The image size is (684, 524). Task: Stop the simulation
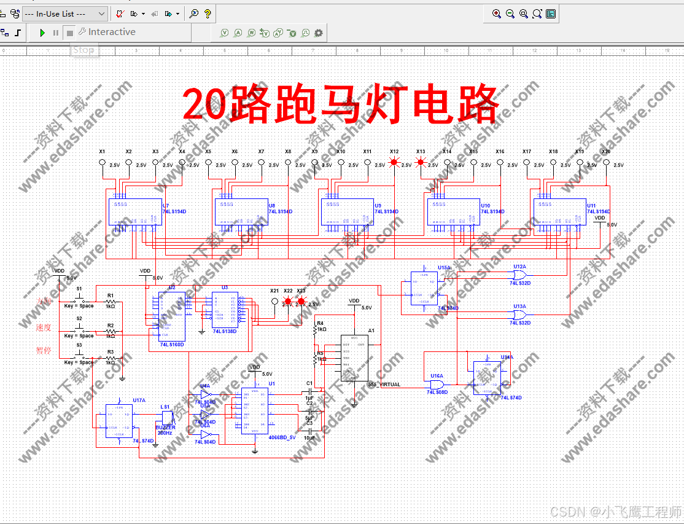coord(69,33)
